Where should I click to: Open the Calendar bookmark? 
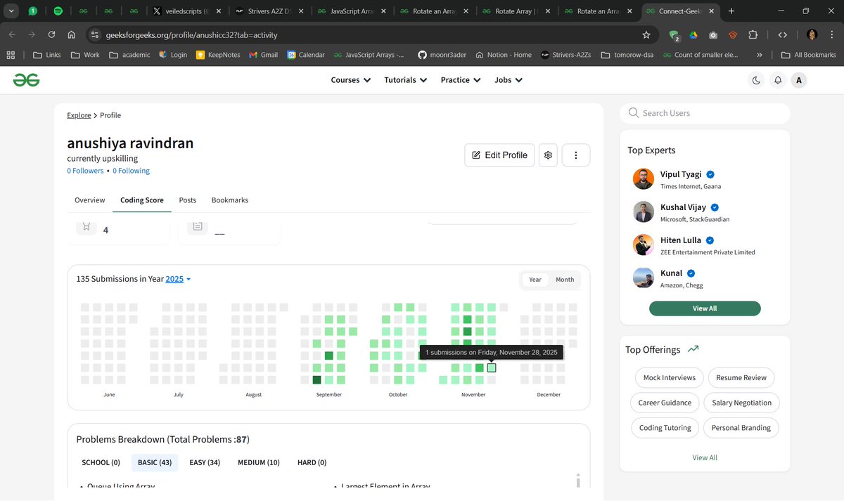306,55
